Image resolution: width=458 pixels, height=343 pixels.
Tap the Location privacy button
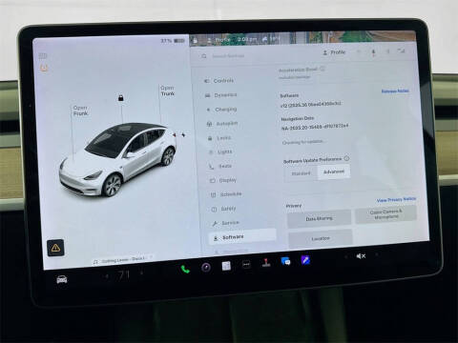point(321,238)
